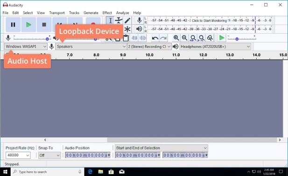The height and width of the screenshot is (176, 288).
Task: Click the play-at-speed slider handle
Action: [237, 39]
